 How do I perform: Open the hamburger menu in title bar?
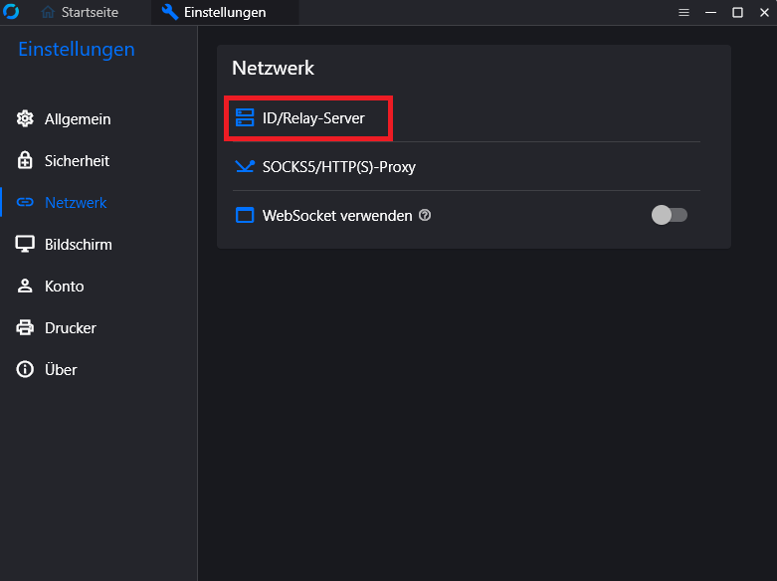pos(683,12)
